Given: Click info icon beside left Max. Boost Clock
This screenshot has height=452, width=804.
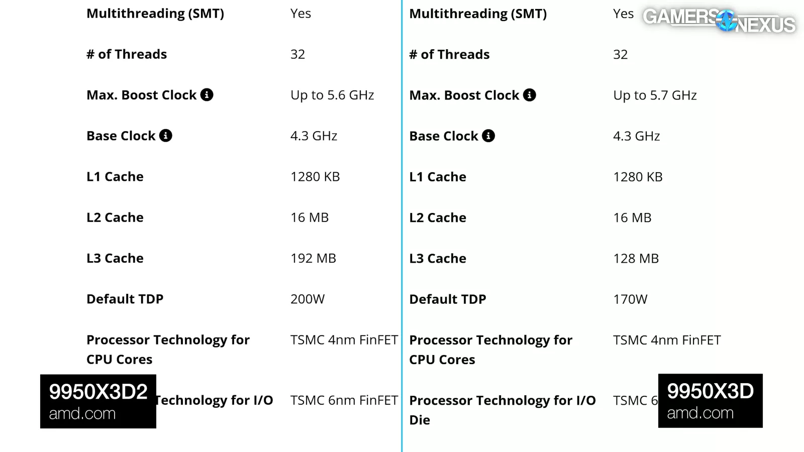Looking at the screenshot, I should [x=207, y=95].
